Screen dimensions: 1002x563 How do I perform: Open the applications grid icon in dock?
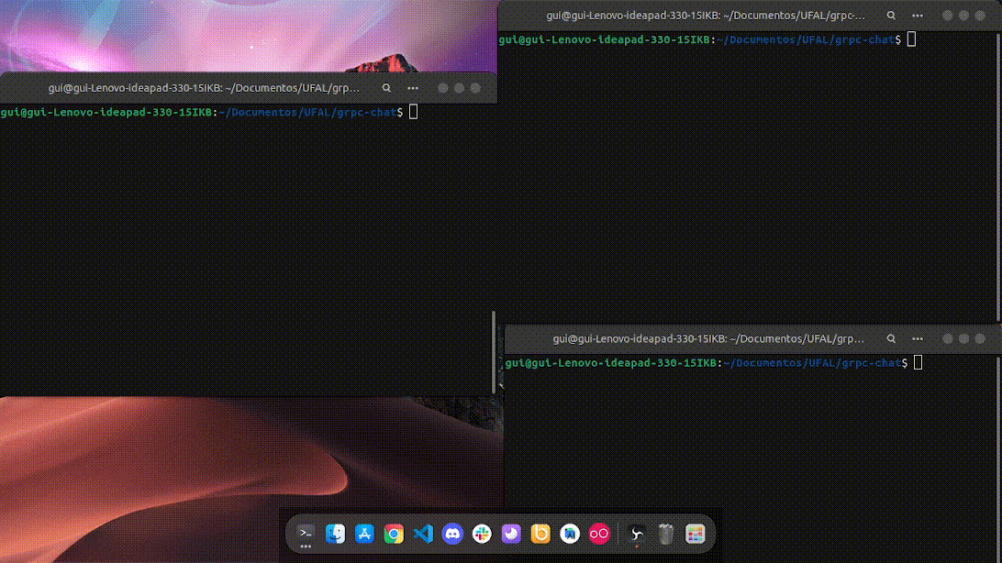pyautogui.click(x=696, y=534)
